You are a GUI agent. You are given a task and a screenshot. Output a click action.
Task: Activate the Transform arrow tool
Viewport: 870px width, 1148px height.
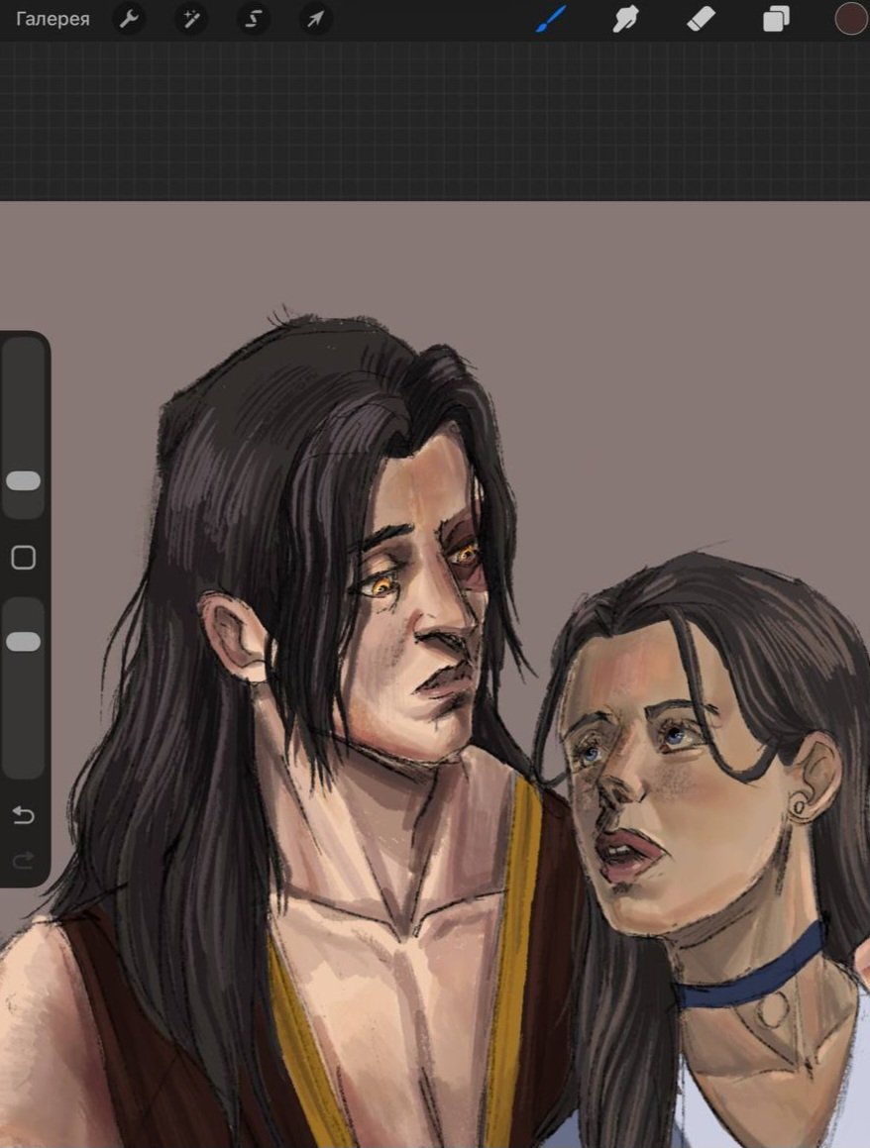pyautogui.click(x=316, y=19)
